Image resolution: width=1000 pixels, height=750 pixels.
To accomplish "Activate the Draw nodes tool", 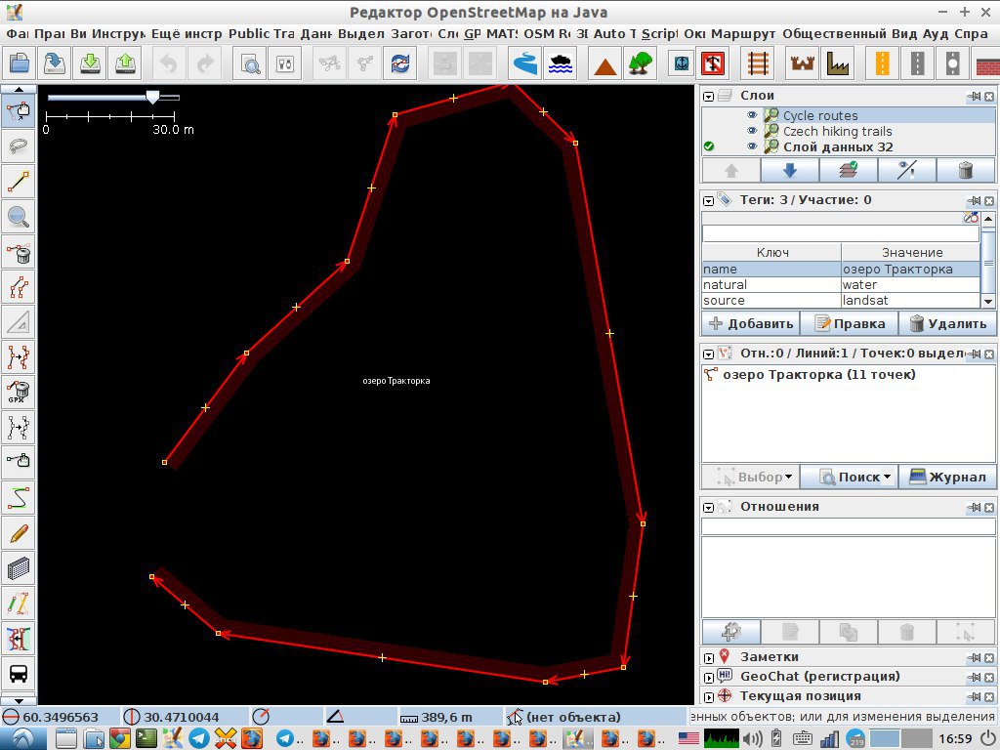I will click(19, 182).
